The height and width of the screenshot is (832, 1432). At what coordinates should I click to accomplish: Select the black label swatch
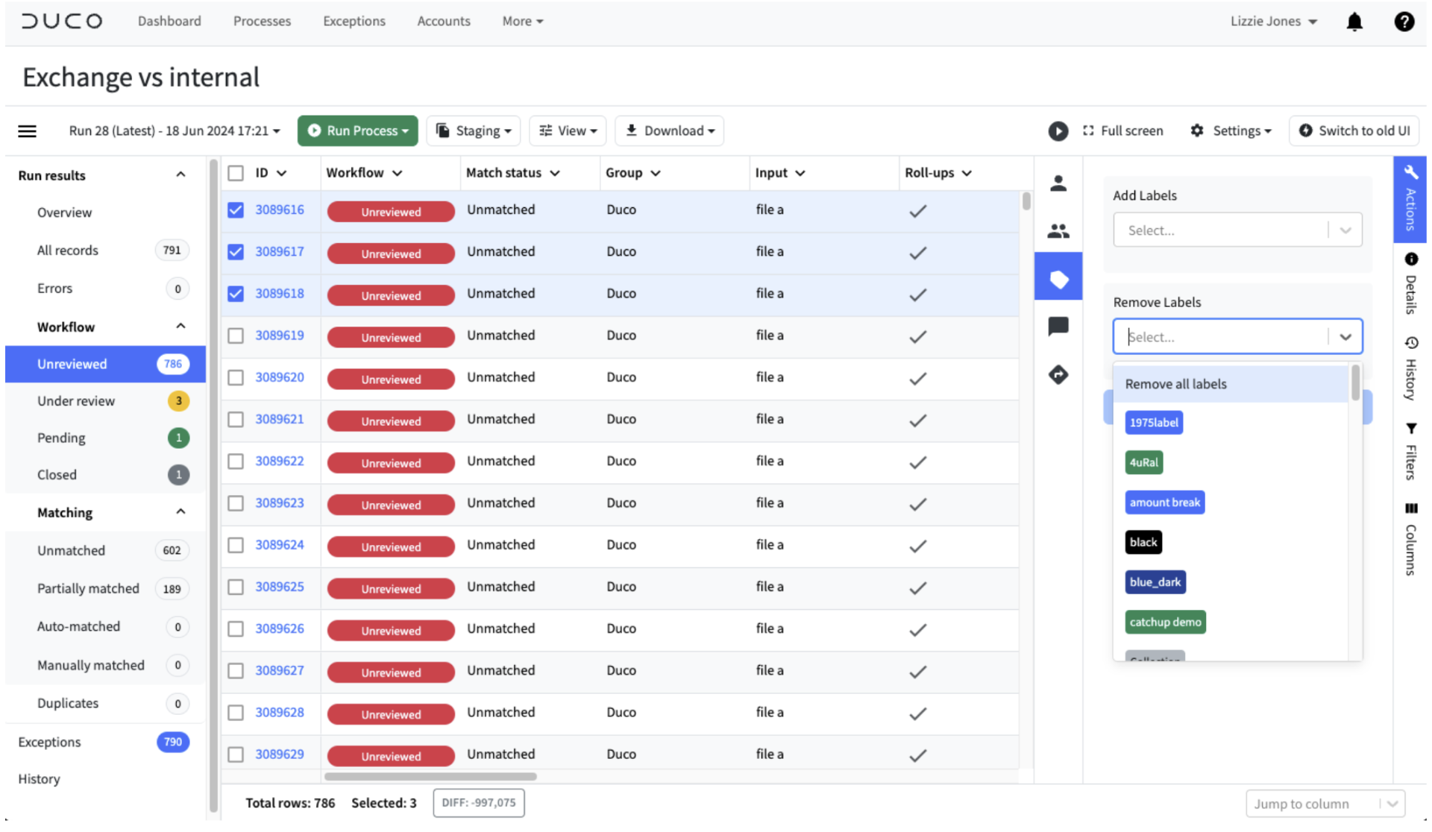coord(1143,542)
